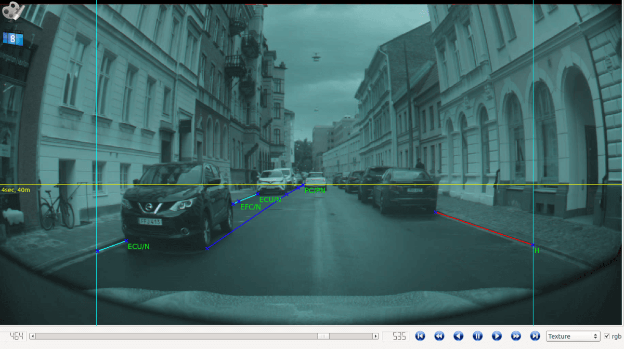Click the frame scrollbar thumb handle

click(323, 336)
